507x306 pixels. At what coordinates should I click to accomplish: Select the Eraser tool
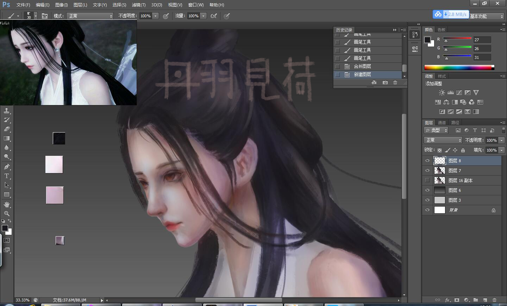(x=7, y=129)
